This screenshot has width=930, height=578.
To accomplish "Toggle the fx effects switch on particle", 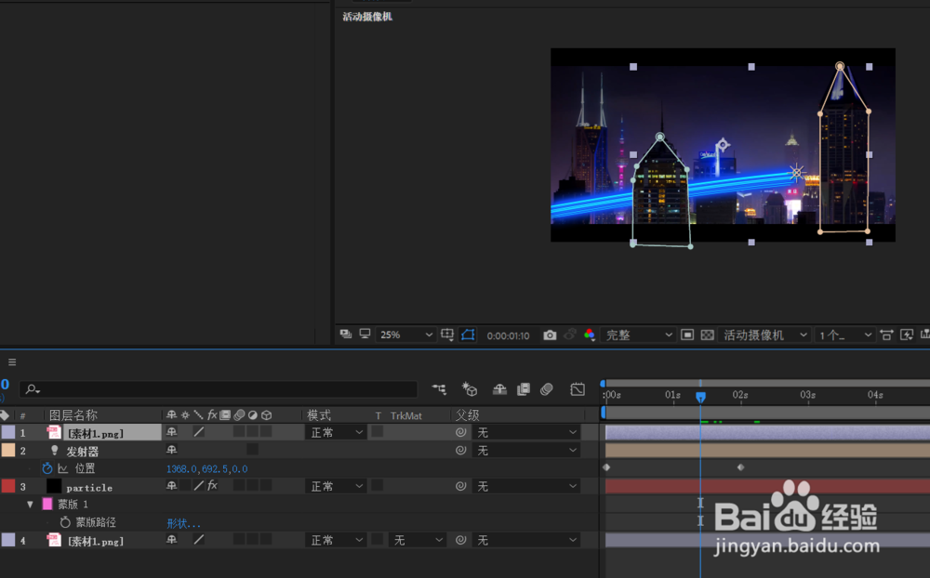I will coord(212,485).
